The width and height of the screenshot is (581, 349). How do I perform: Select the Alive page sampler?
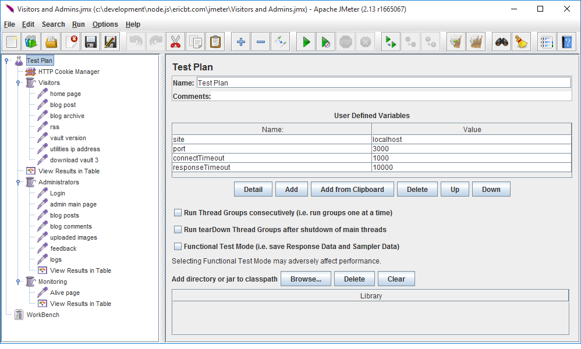coord(65,293)
